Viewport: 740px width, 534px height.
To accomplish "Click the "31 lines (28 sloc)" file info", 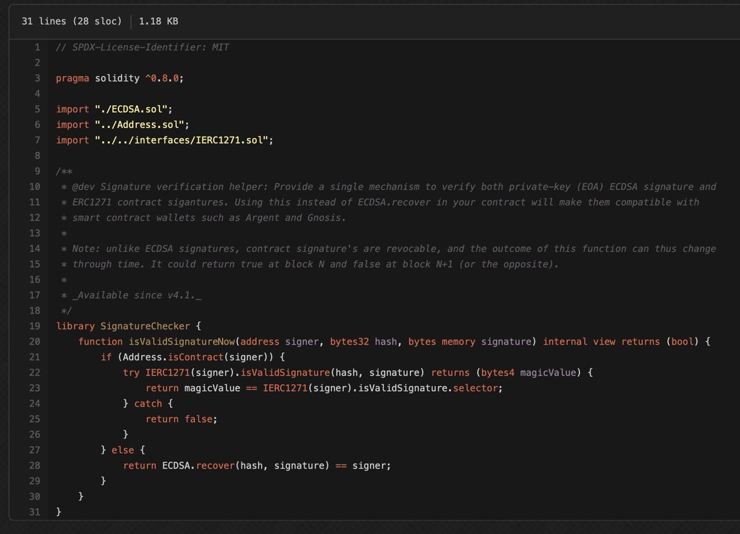I will click(72, 21).
